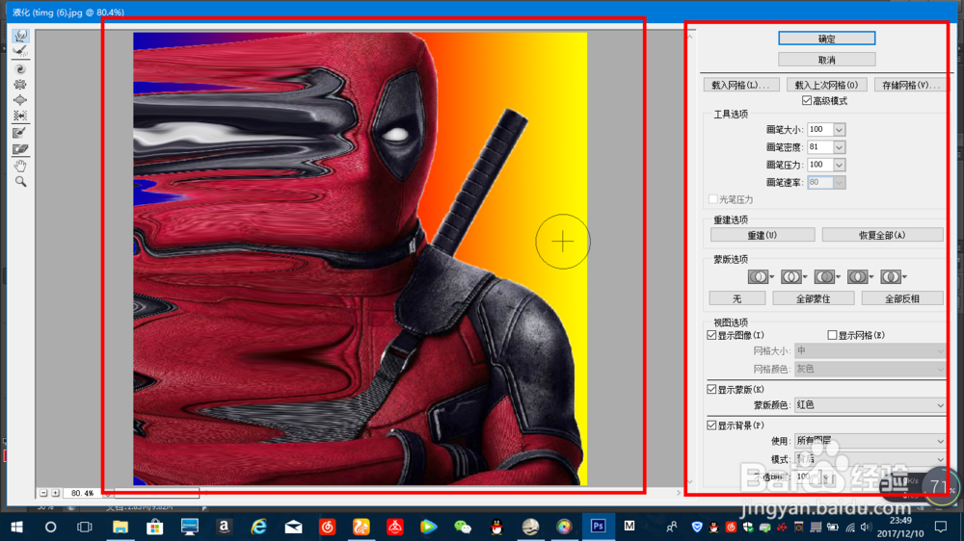
Task: Click the options panel scroll-up arrow
Action: tap(690, 37)
